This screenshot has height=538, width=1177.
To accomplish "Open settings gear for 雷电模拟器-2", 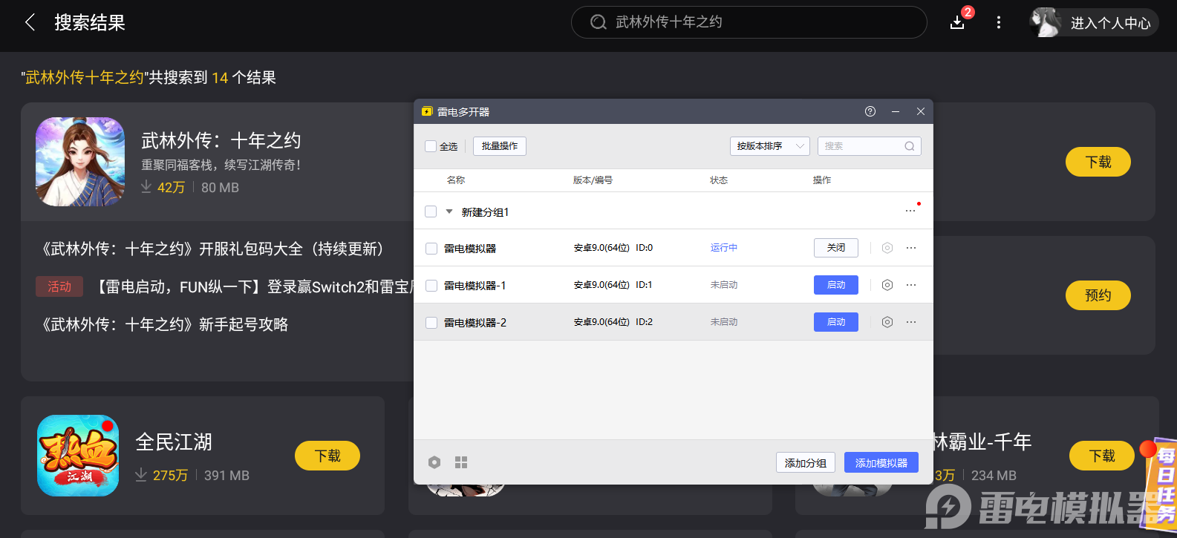I will [887, 322].
